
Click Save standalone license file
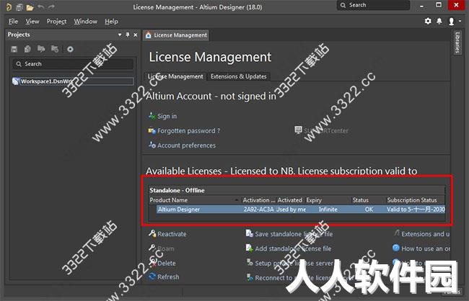click(x=294, y=234)
